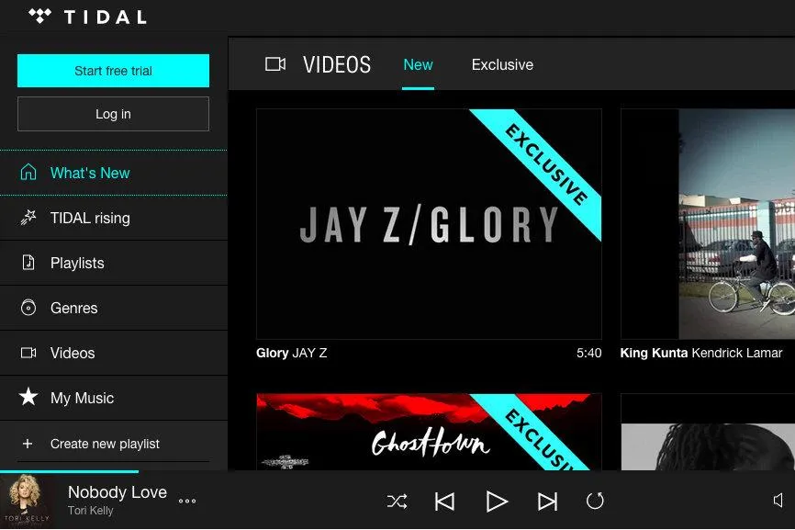Open the Videos sidebar item
Viewport: 795px width, 530px height.
click(x=114, y=353)
